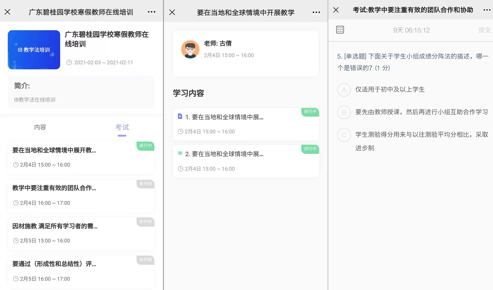Open the more-options dots in the middle panel
Viewport: 493px width, 290px height.
pyautogui.click(x=316, y=12)
